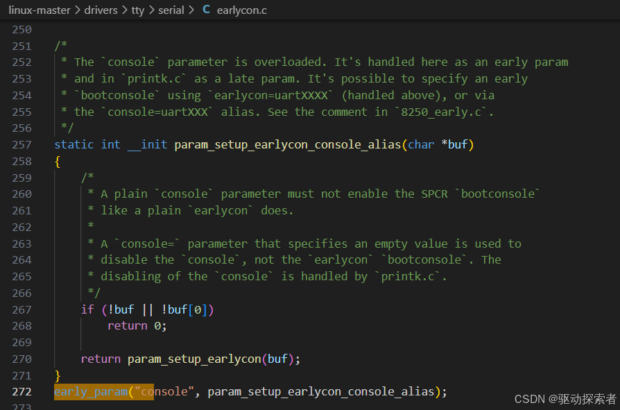Click 'return 0;' statement on line 268
The image size is (620, 410).
click(137, 326)
